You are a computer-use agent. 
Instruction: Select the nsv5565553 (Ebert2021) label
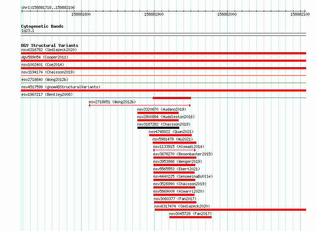coord(176,169)
